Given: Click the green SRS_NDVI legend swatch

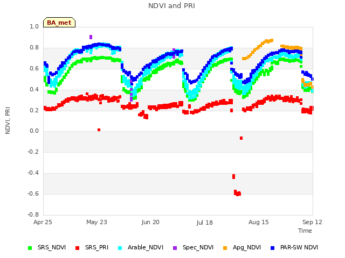Looking at the screenshot, I should pos(30,248).
